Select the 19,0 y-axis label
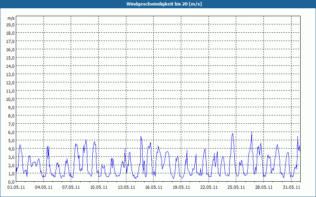316x197 pixels. 11,24
